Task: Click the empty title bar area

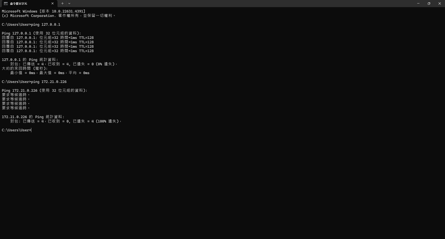Action: 241,3
